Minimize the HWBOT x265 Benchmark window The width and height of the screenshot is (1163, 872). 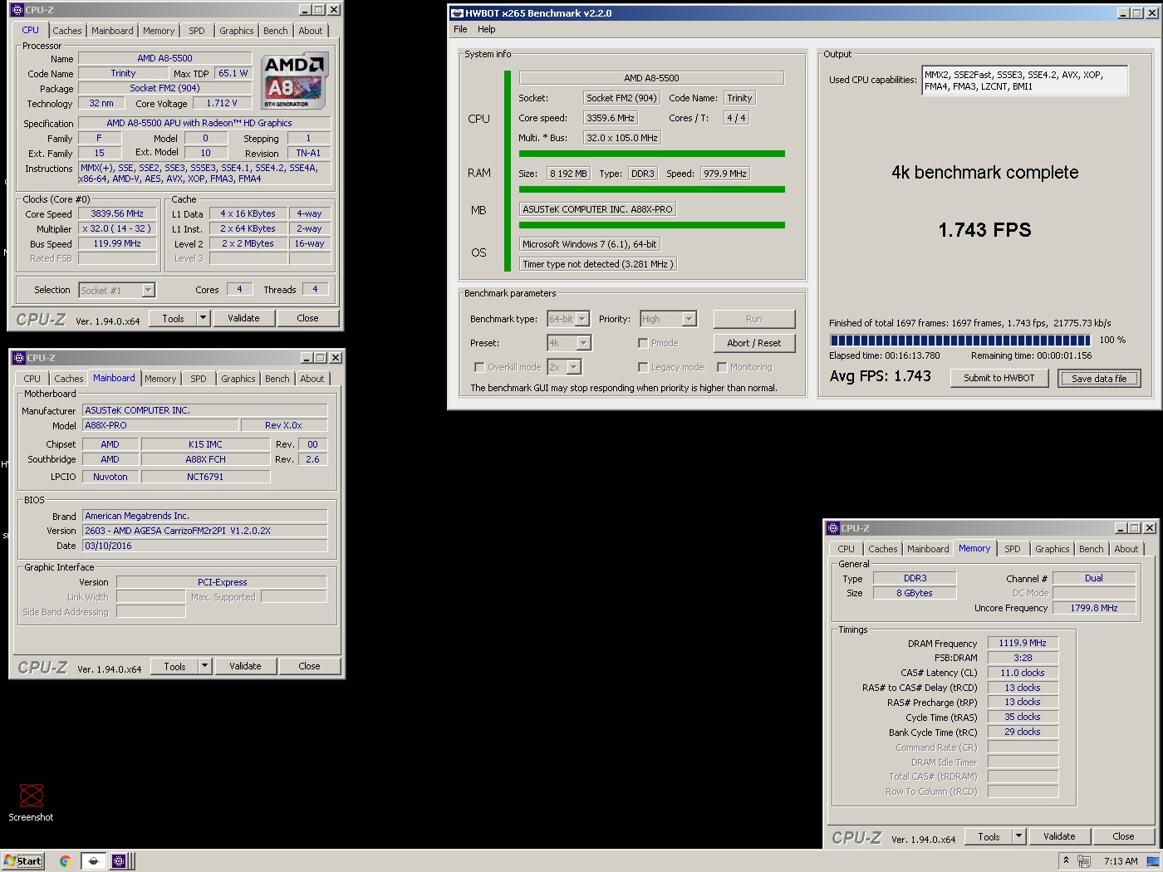pyautogui.click(x=1123, y=13)
